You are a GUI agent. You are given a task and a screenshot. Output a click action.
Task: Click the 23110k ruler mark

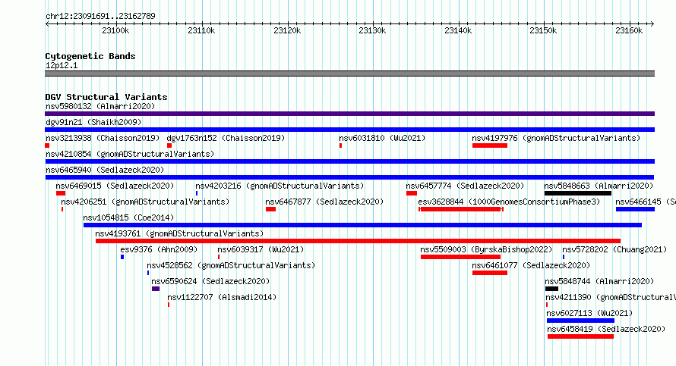point(201,30)
